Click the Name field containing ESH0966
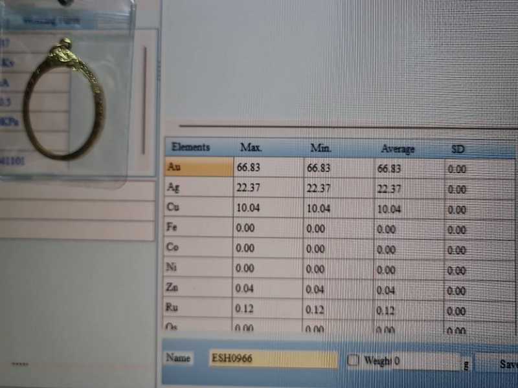The height and width of the screenshot is (388, 518). 273,359
